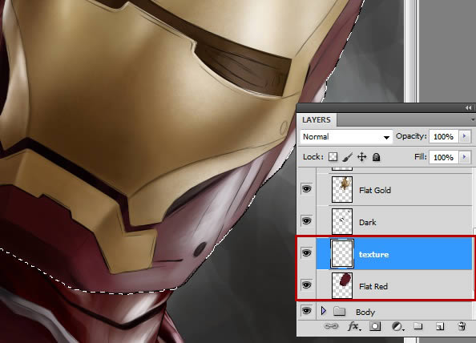The height and width of the screenshot is (343, 476).
Task: Create a new layer group
Action: pyautogui.click(x=418, y=326)
